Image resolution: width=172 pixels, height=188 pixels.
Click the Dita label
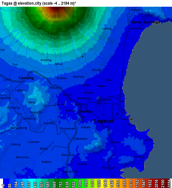[x=109, y=80]
